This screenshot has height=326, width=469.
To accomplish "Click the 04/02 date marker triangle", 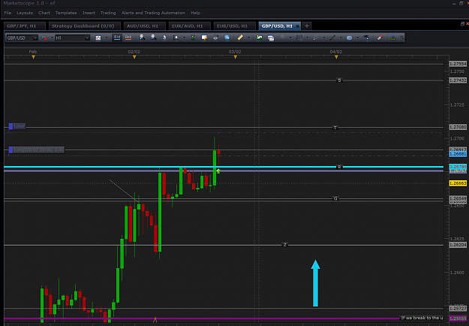I will 336,57.
